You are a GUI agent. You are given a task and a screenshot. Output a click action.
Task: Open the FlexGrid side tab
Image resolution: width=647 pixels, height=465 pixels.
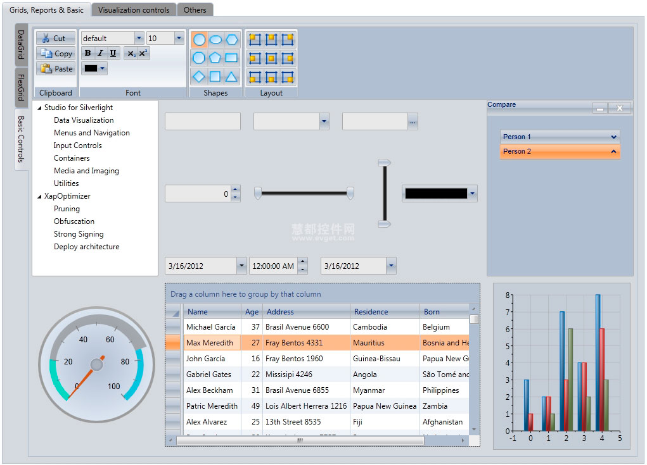[x=21, y=87]
